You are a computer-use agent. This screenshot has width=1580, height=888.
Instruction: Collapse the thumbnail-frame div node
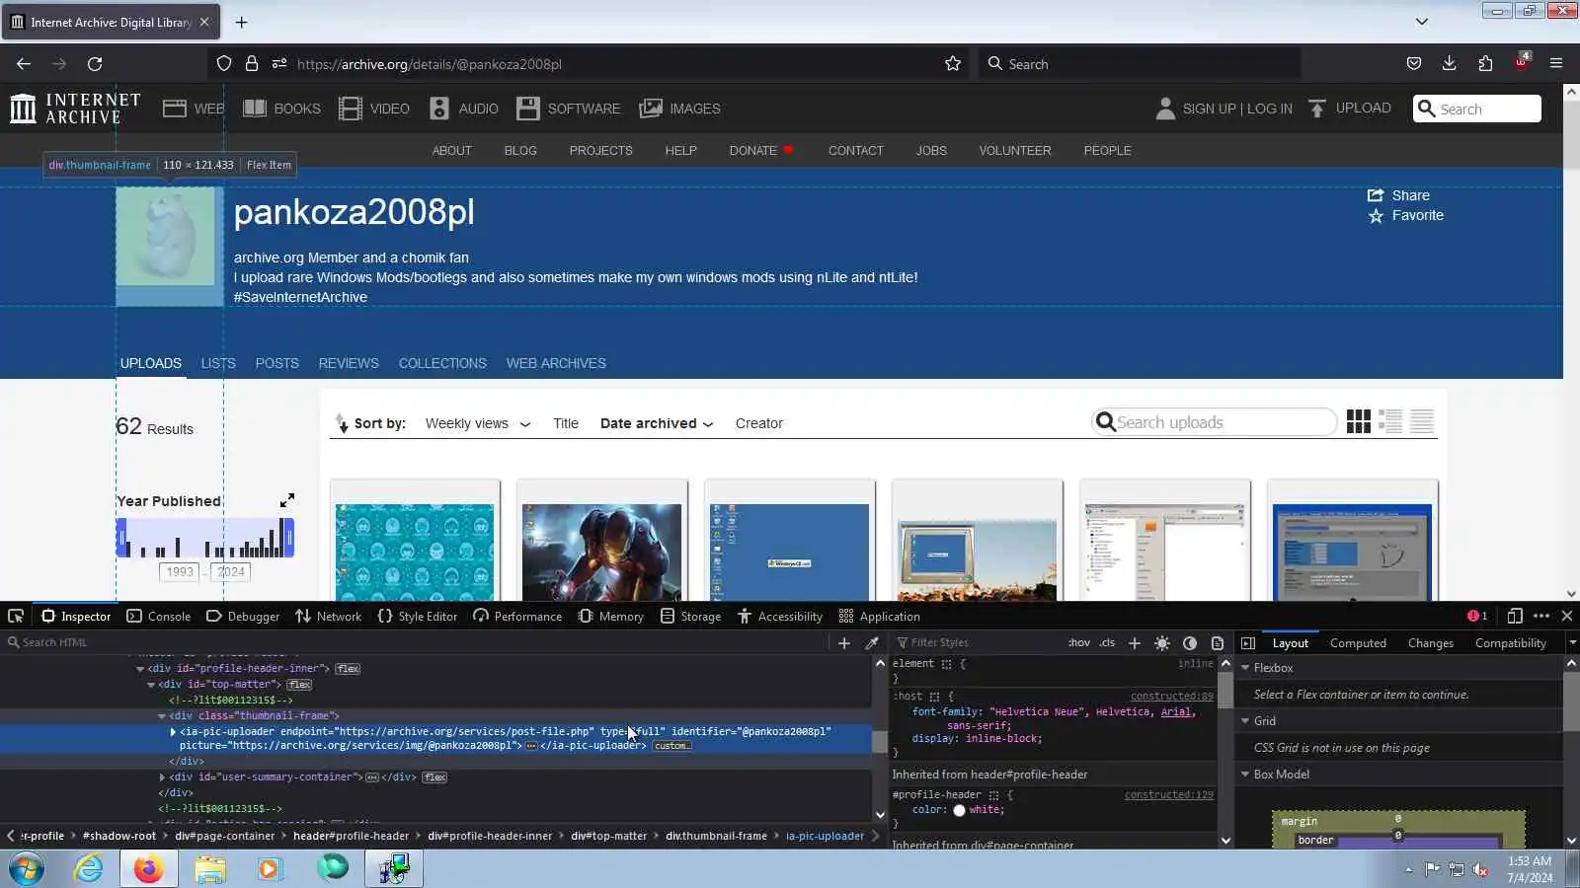coord(162,716)
